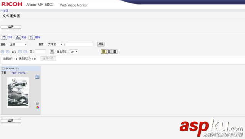Open the SCAN0152 document thumbnail
245x139 pixels.
click(x=18, y=92)
